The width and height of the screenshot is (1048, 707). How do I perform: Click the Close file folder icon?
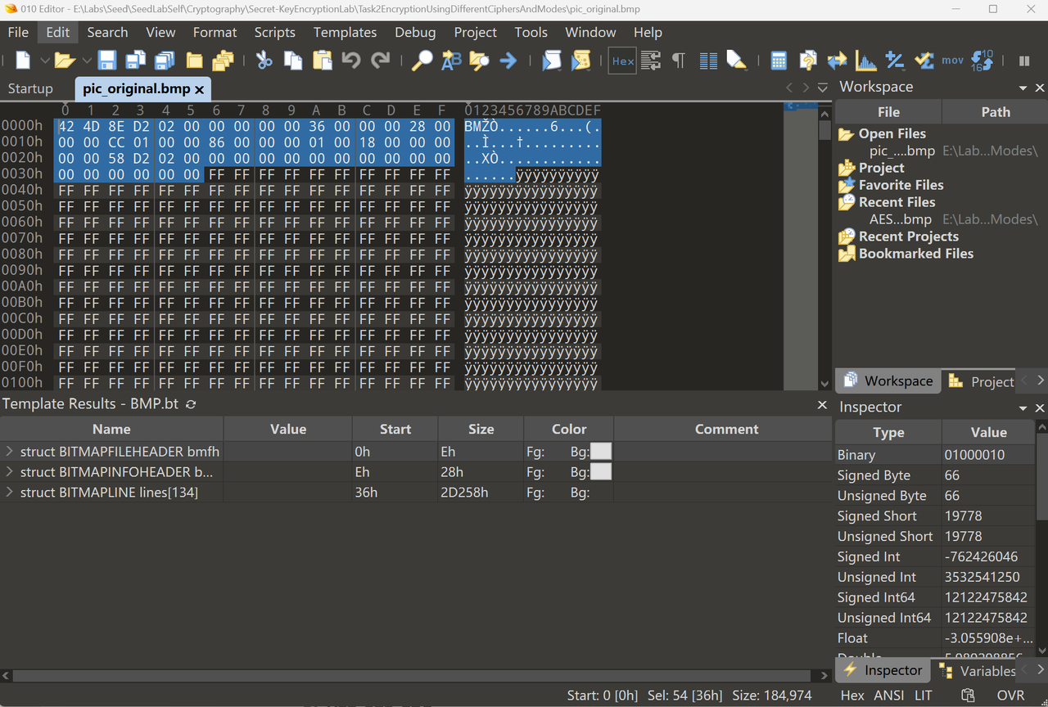[194, 61]
